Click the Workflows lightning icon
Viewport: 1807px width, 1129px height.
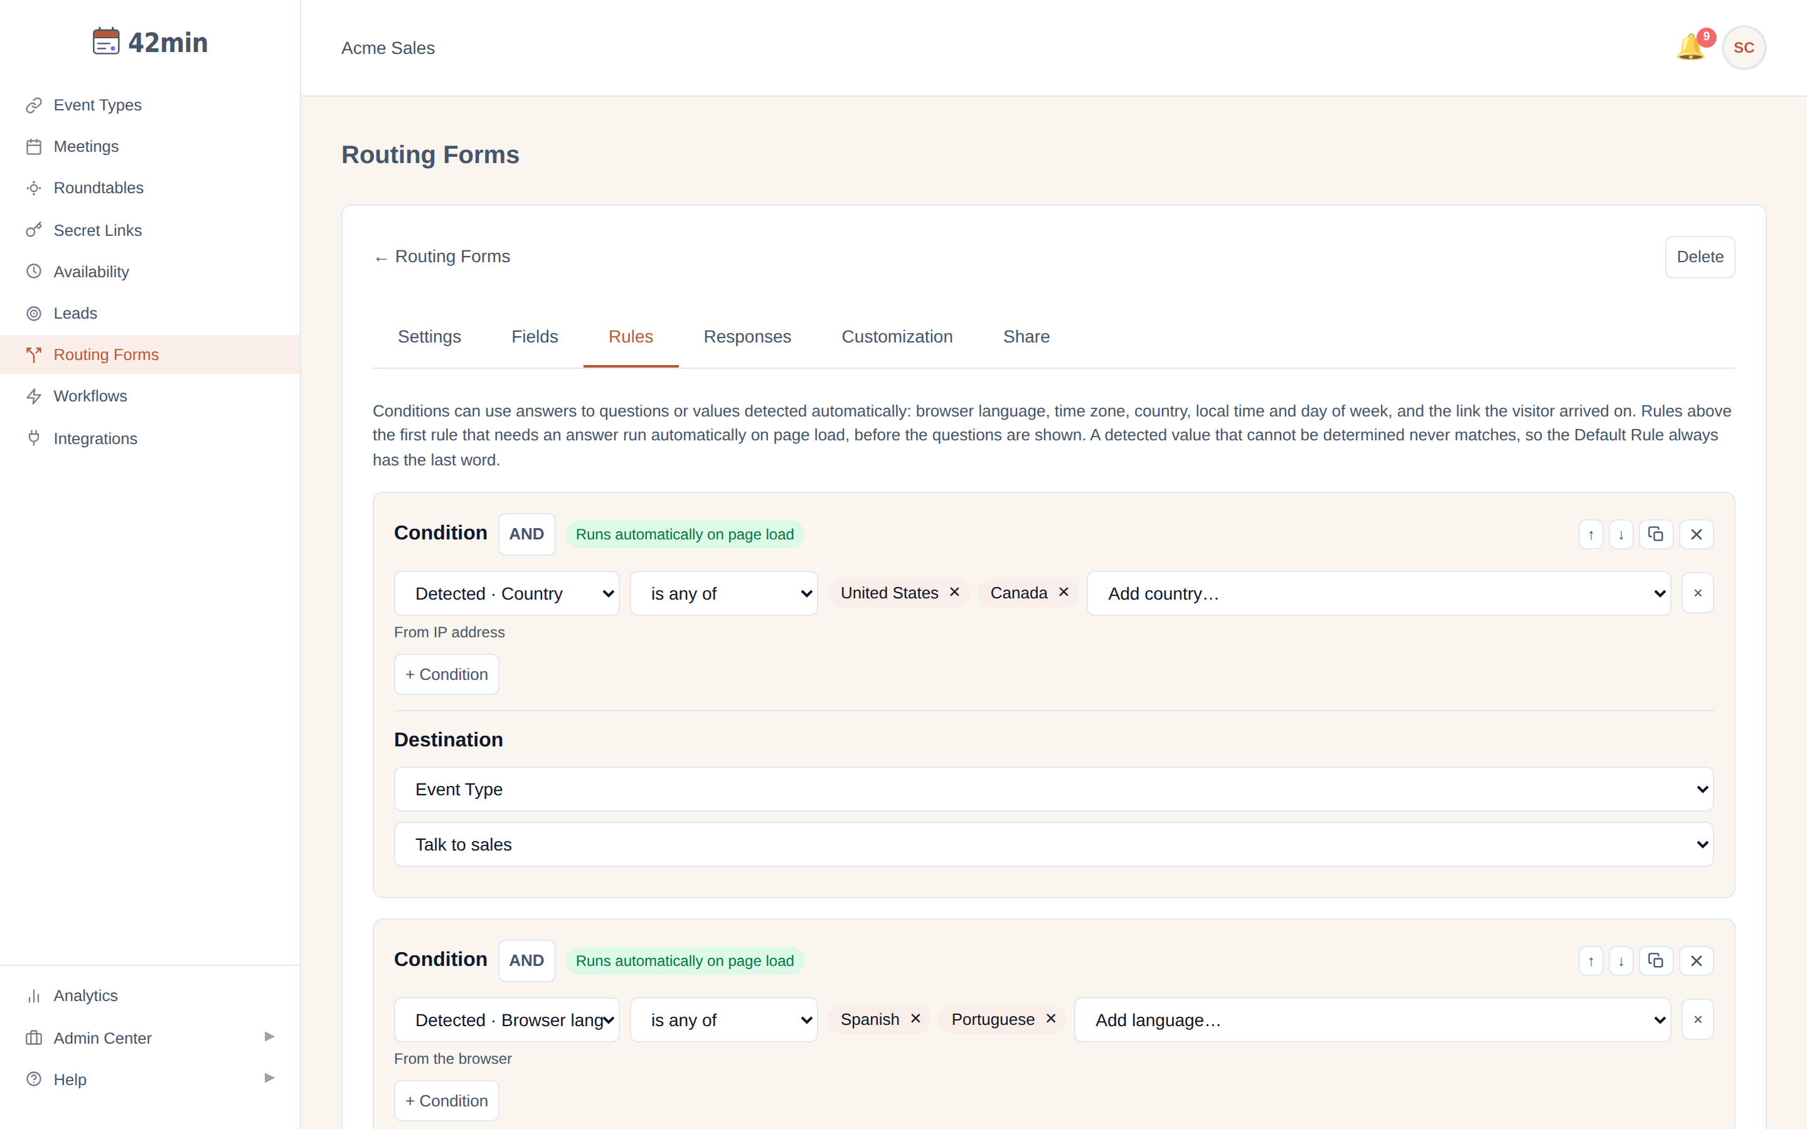point(34,396)
